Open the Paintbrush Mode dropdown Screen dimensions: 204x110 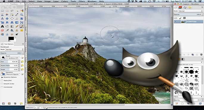(14, 49)
